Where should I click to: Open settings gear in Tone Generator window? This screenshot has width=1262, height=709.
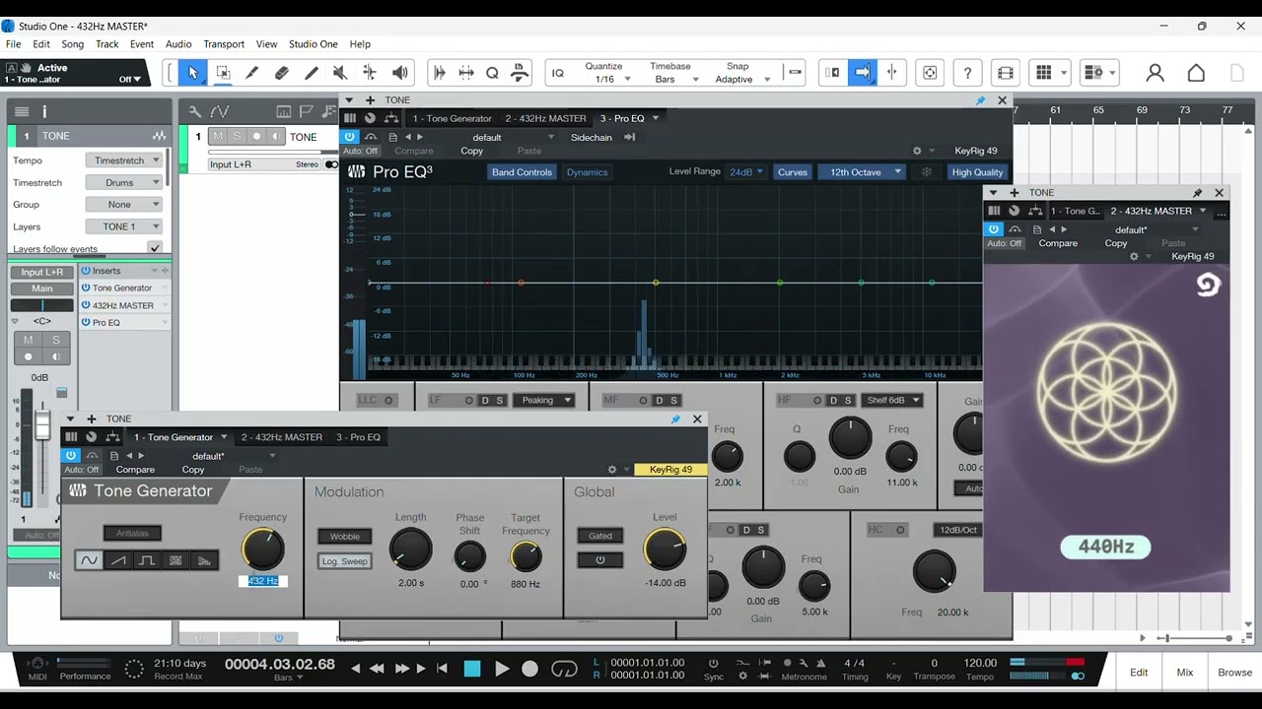pos(612,470)
